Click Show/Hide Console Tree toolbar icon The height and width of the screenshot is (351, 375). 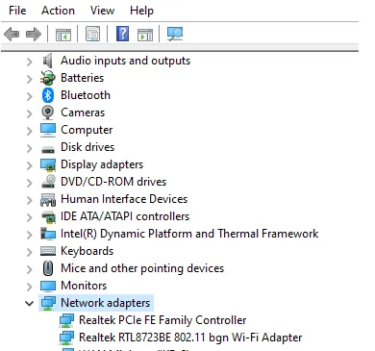click(63, 35)
